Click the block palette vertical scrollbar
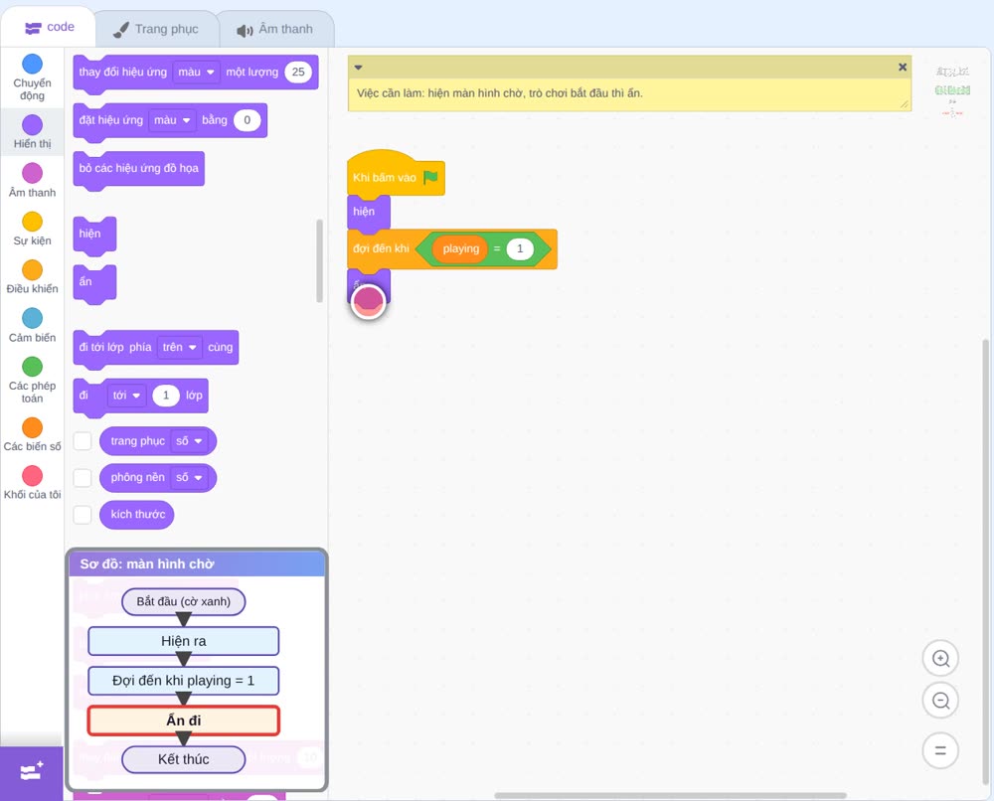The width and height of the screenshot is (994, 801). point(319,260)
